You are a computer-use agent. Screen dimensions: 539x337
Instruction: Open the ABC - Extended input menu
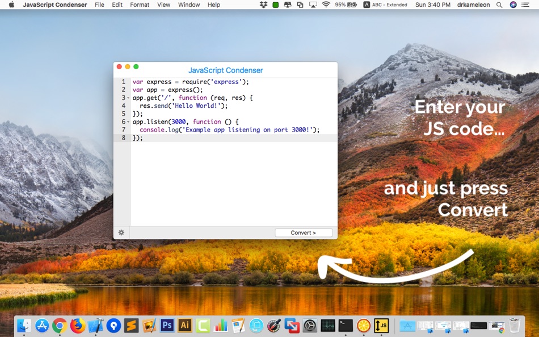(x=385, y=5)
